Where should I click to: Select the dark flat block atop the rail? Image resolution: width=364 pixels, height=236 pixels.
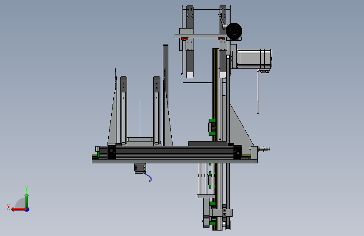[x=207, y=144]
